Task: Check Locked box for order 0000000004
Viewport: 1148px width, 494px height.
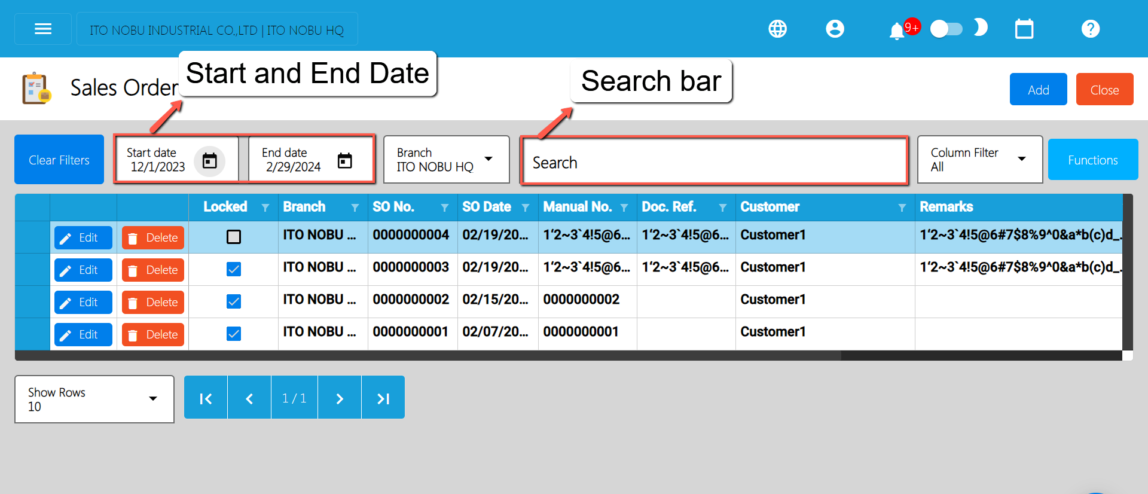Action: click(234, 237)
